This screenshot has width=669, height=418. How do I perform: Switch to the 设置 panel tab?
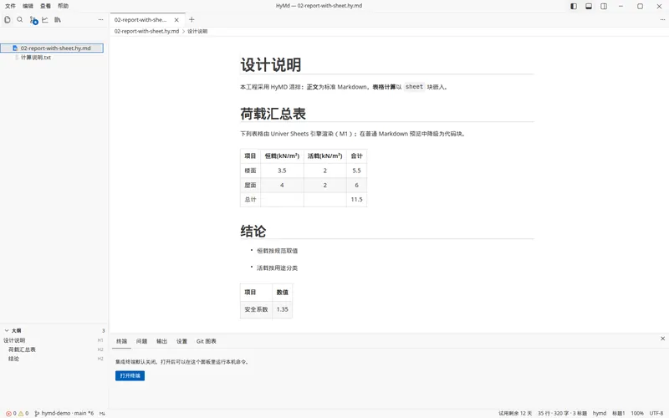click(181, 341)
